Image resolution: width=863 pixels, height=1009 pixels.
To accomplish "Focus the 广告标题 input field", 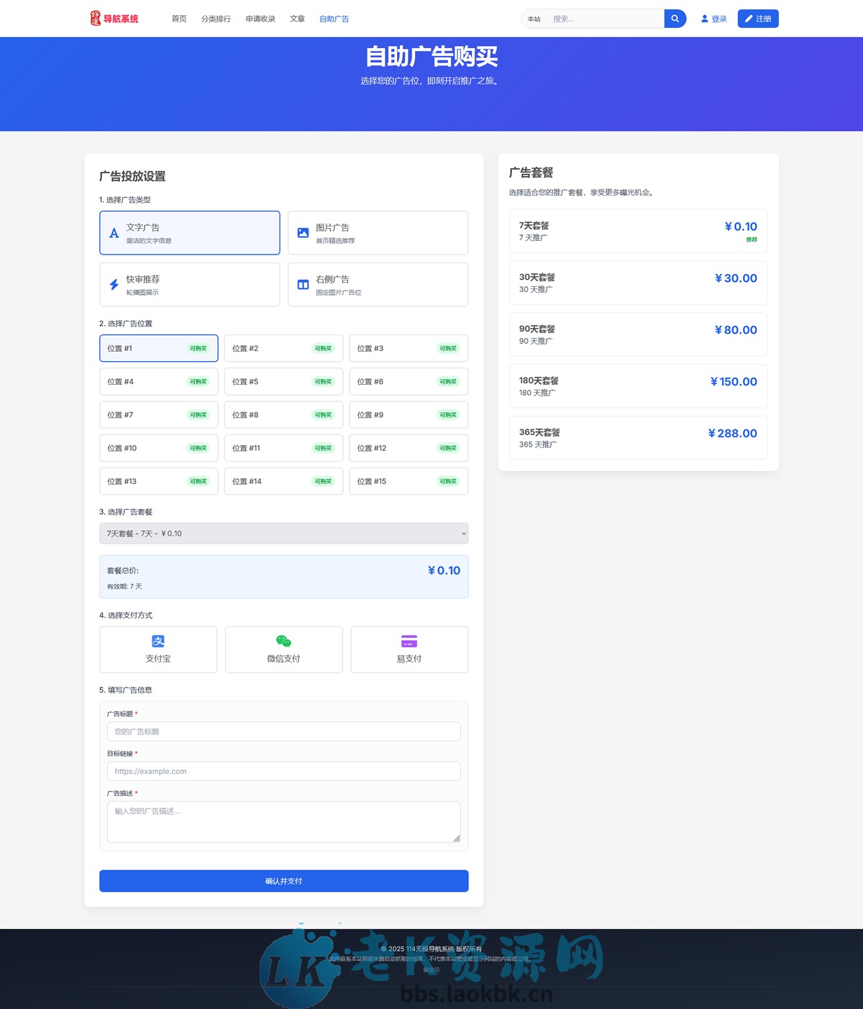I will pos(283,731).
